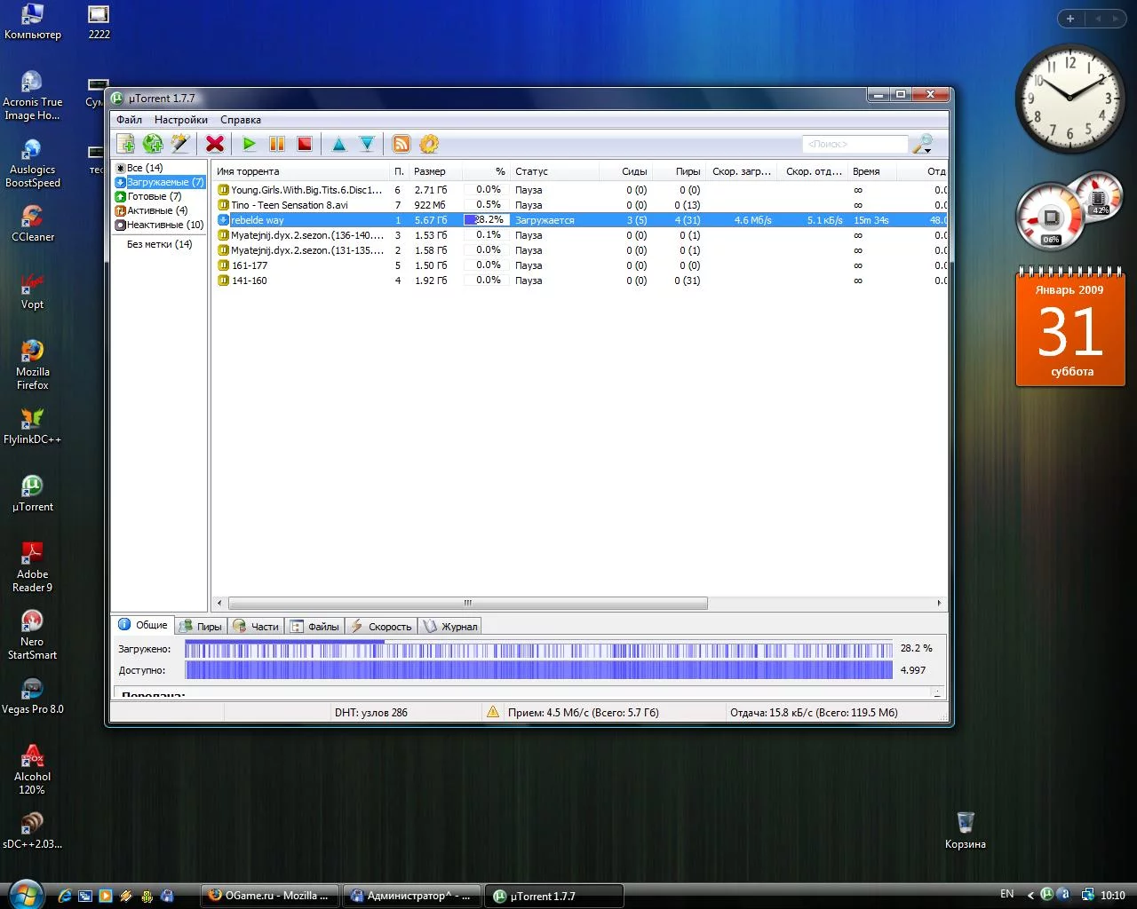The width and height of the screenshot is (1137, 909).
Task: Pause the torrent with the orange Pause icon
Action: (x=277, y=144)
